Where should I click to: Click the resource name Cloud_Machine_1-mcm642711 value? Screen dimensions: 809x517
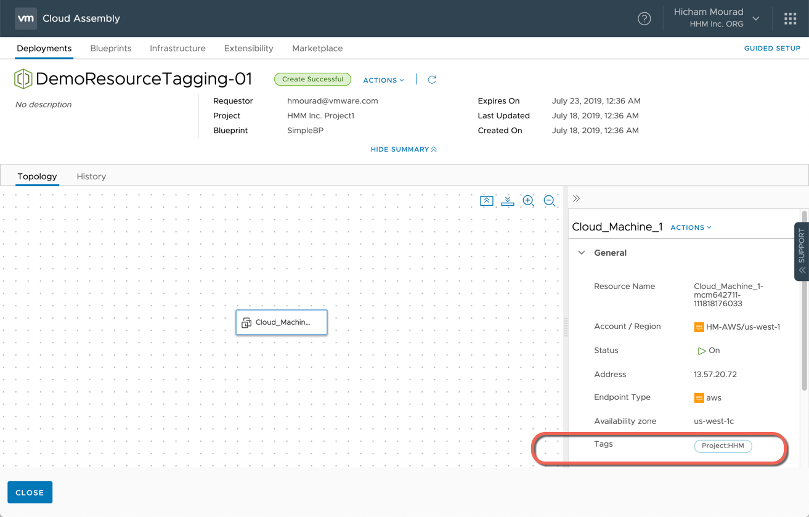[x=728, y=295]
